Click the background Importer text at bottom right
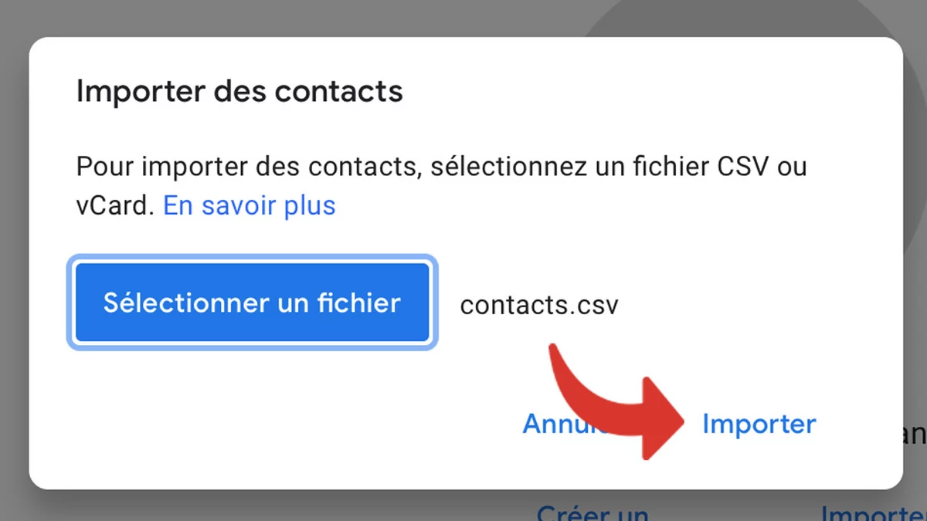The width and height of the screenshot is (927, 521). point(873,513)
